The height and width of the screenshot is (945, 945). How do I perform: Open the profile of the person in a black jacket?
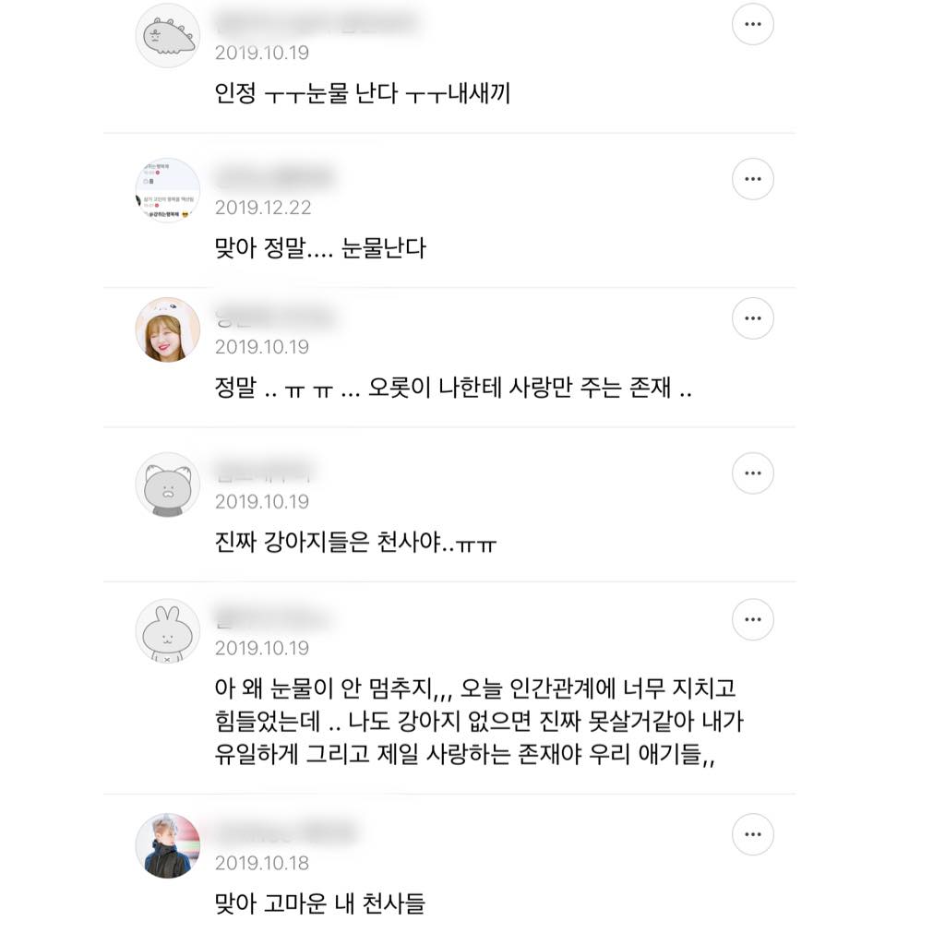click(x=168, y=846)
